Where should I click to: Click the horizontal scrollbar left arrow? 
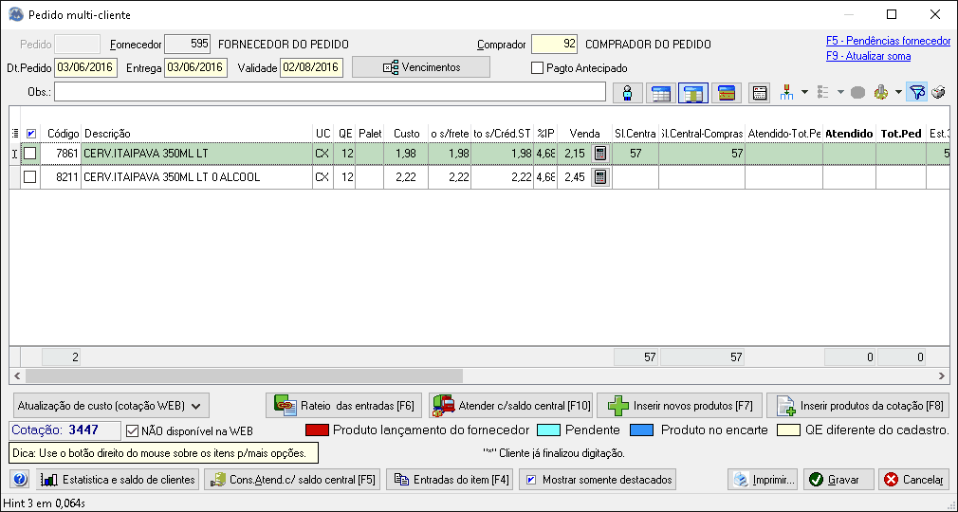point(17,375)
